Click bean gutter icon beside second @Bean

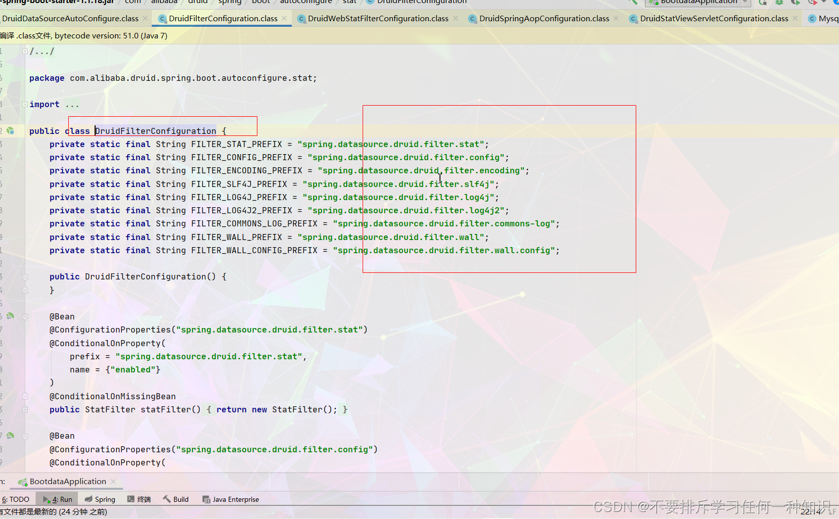[10, 435]
